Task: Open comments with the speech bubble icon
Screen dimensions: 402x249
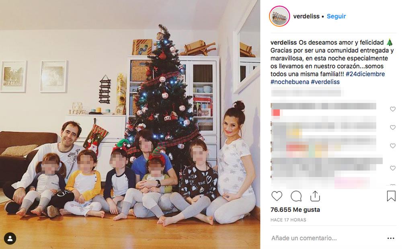Action: point(296,196)
